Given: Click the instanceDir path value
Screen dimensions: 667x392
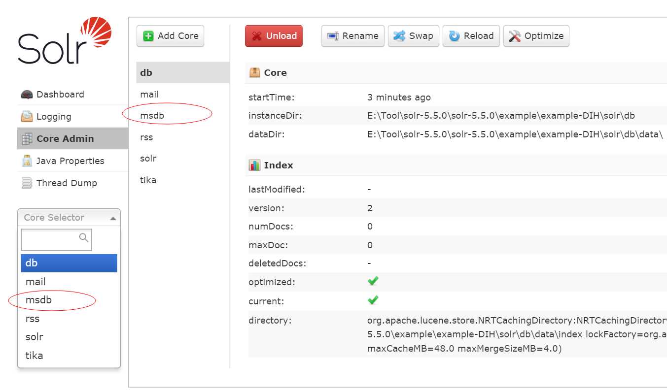Looking at the screenshot, I should pyautogui.click(x=501, y=116).
